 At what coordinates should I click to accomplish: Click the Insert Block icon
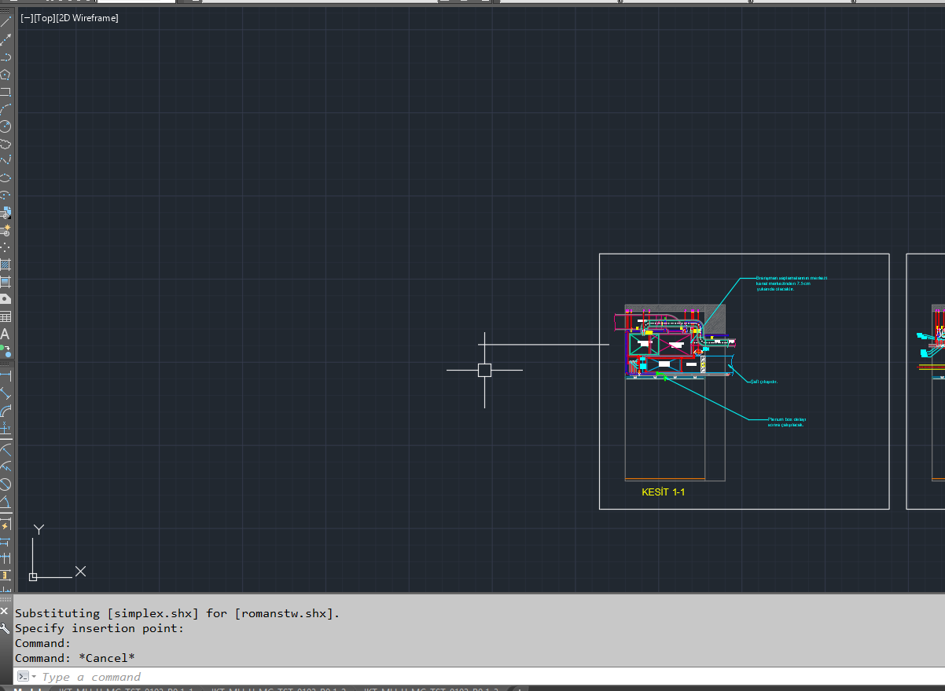[x=6, y=213]
